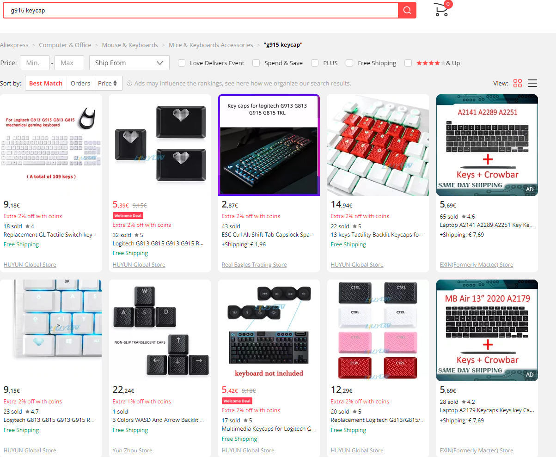Switch to grid view icon

518,83
